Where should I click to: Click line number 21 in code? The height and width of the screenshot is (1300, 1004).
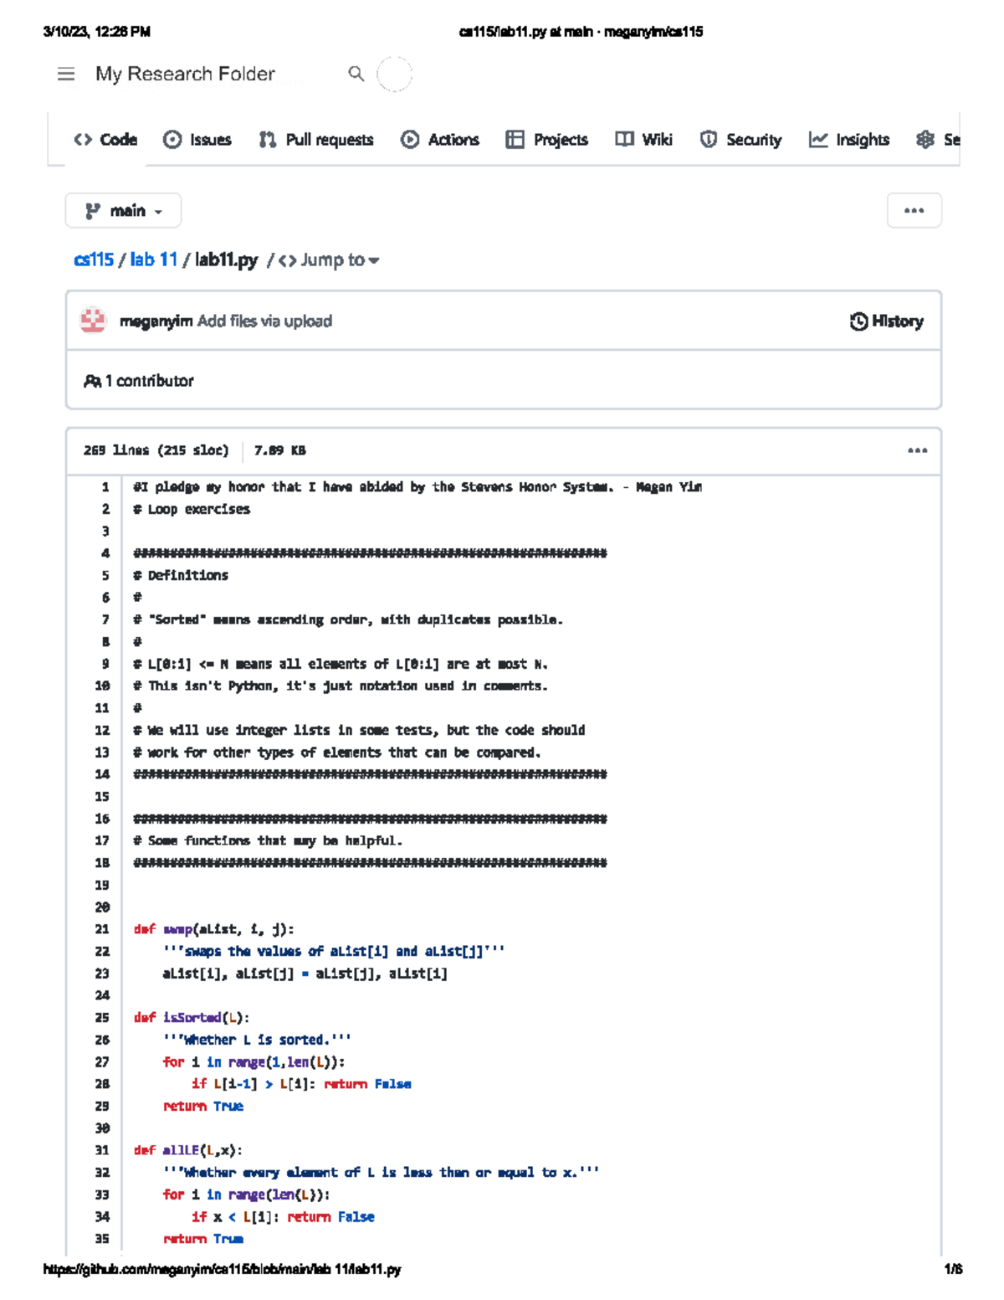102,929
